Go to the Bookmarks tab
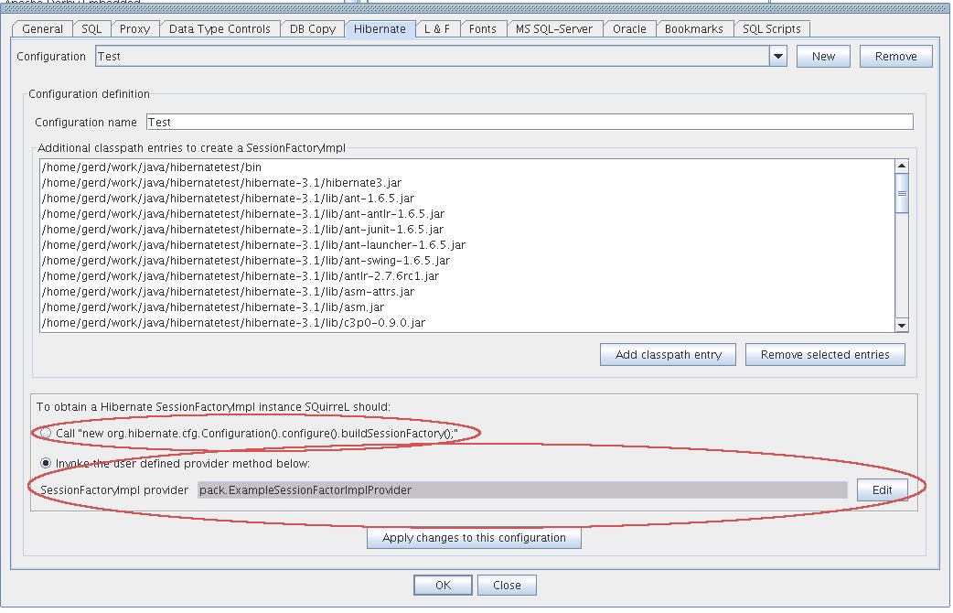Screen dimensions: 953x613 [693, 28]
